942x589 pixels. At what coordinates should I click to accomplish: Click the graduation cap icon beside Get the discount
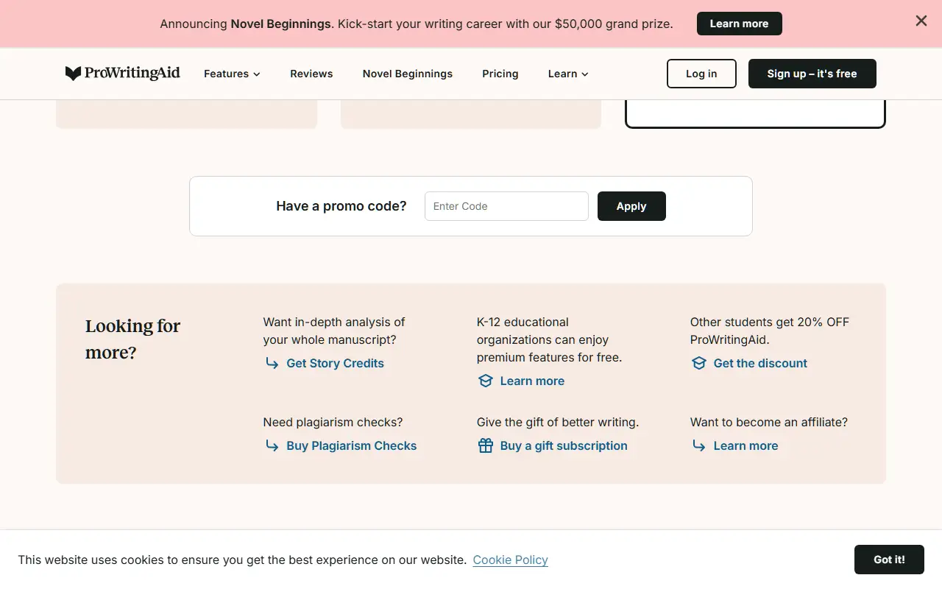click(x=698, y=363)
